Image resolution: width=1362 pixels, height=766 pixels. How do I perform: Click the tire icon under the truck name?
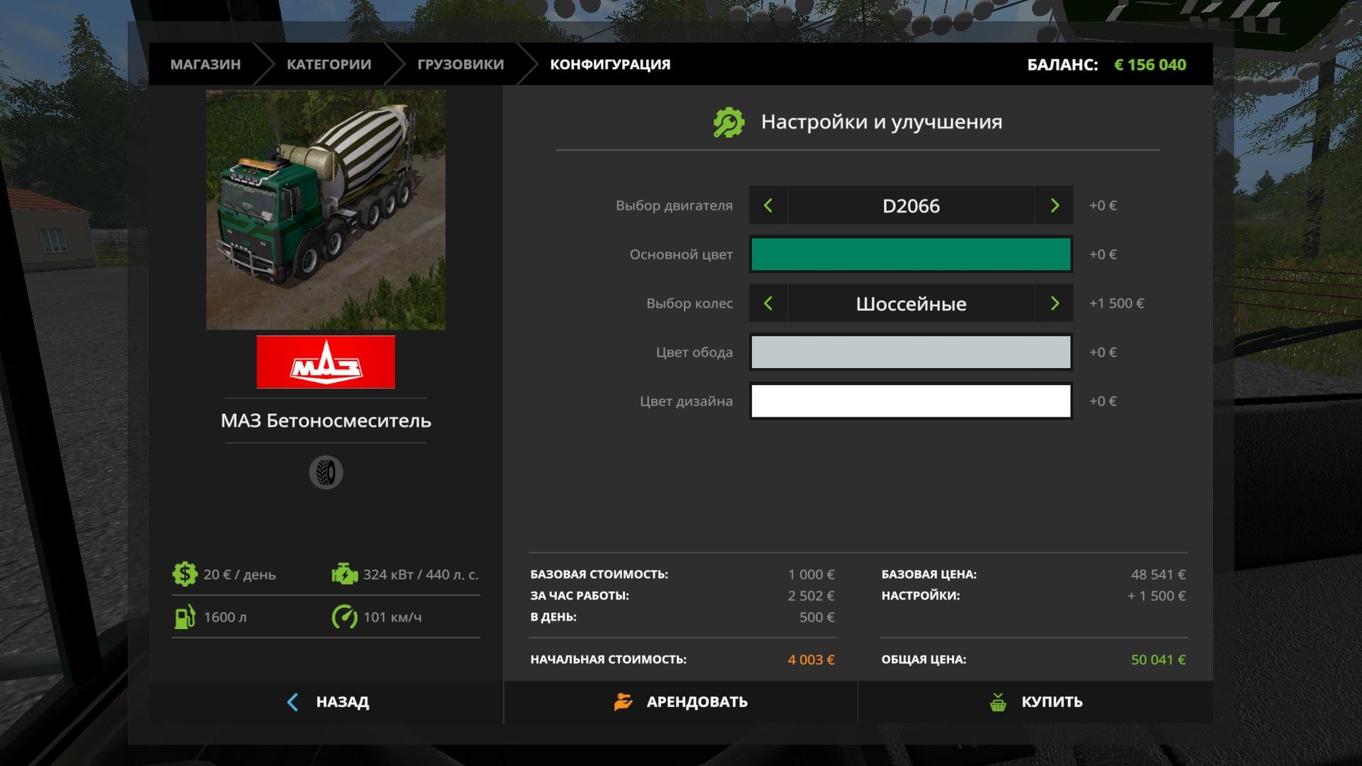coord(326,473)
